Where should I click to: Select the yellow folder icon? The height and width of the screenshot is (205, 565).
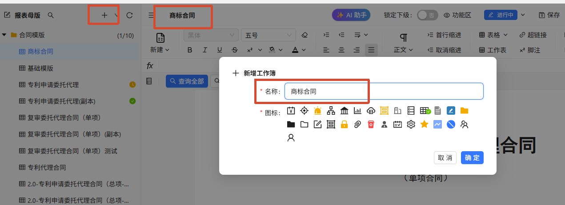[x=465, y=111]
